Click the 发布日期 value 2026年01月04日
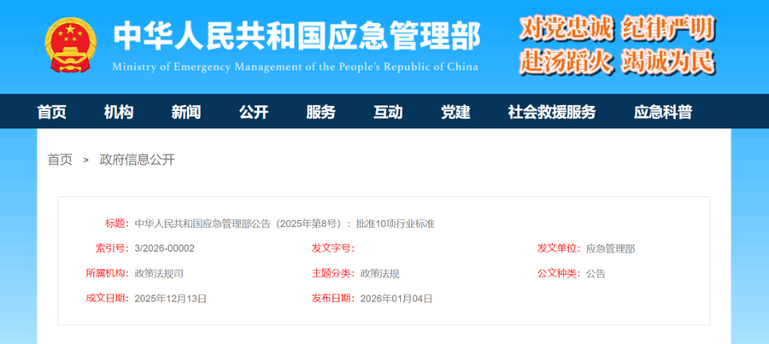This screenshot has height=344, width=769. click(396, 299)
